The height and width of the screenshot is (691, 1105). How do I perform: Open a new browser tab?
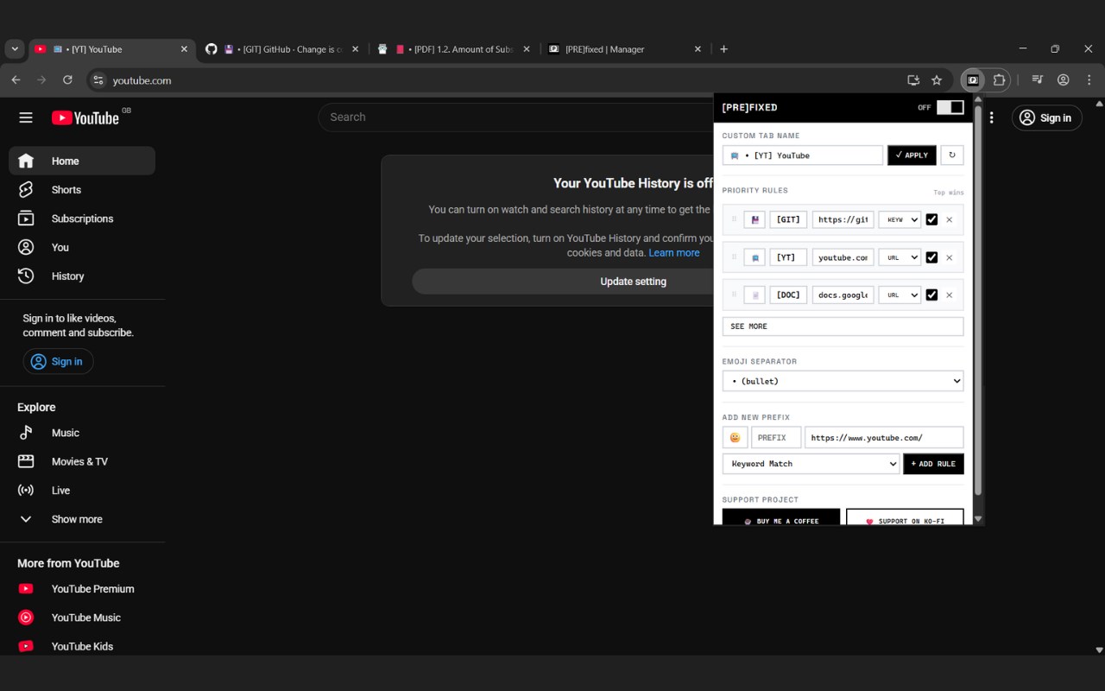tap(723, 49)
